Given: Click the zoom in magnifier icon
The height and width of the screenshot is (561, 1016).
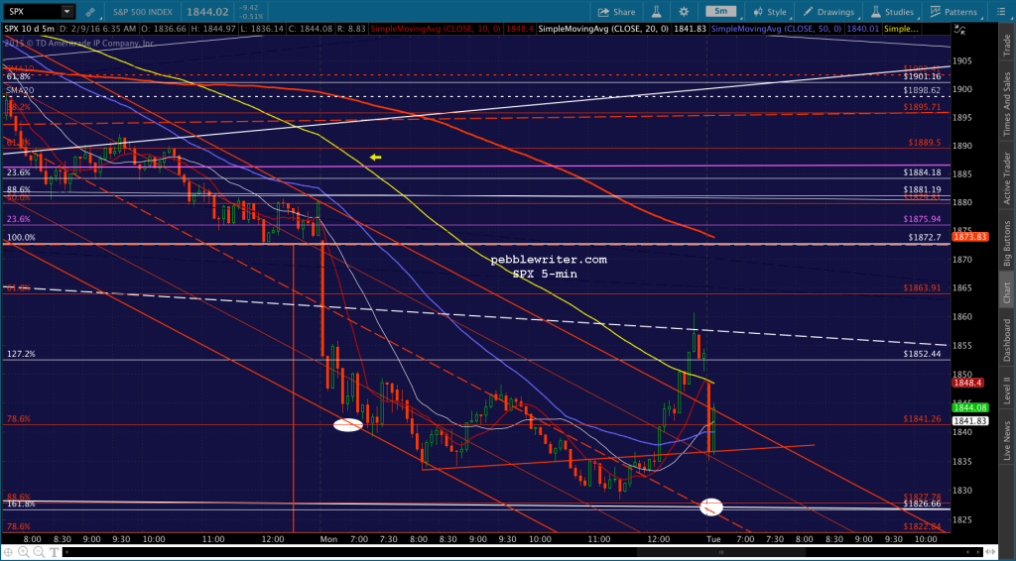Looking at the screenshot, I should [24, 553].
